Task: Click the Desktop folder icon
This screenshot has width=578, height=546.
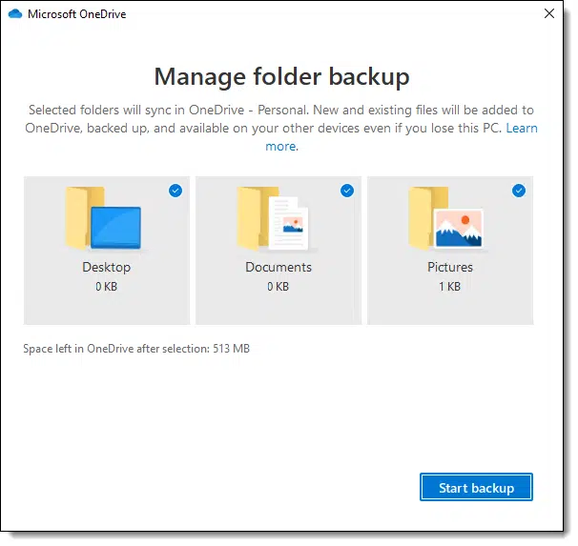Action: [103, 219]
